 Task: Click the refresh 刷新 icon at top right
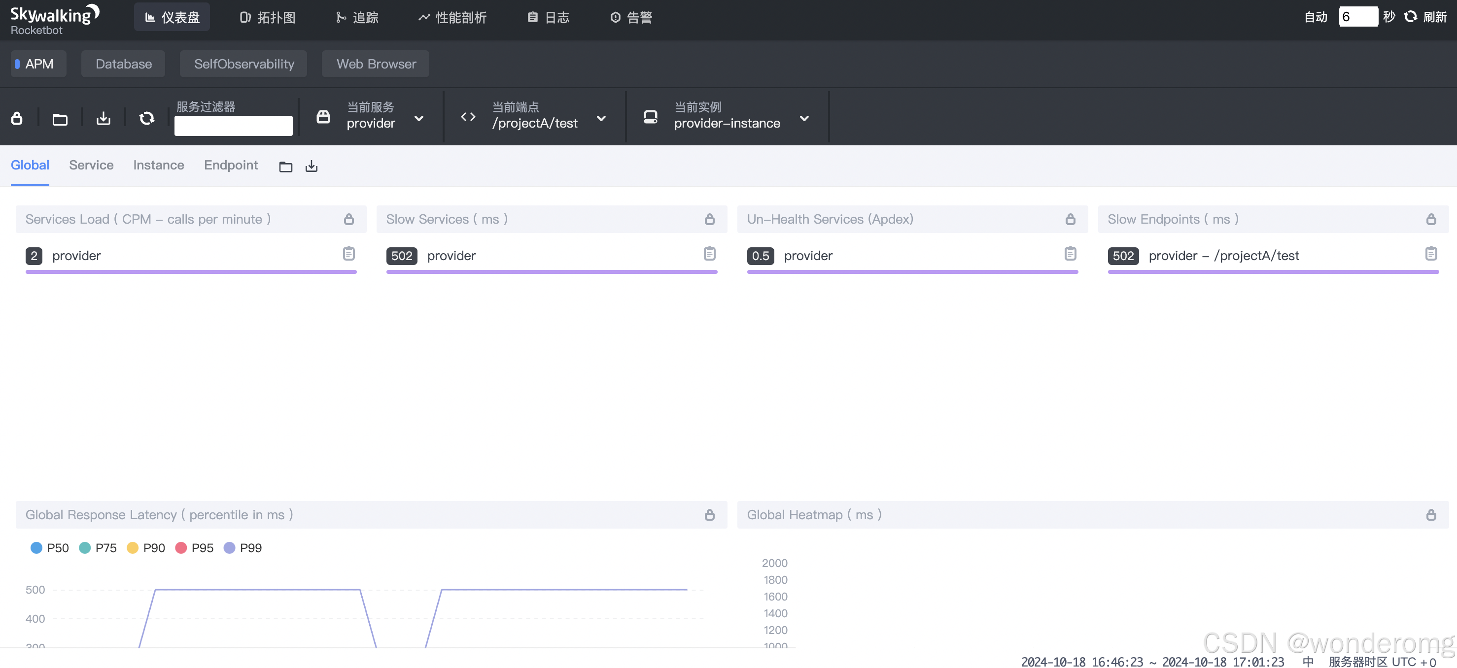coord(1411,17)
